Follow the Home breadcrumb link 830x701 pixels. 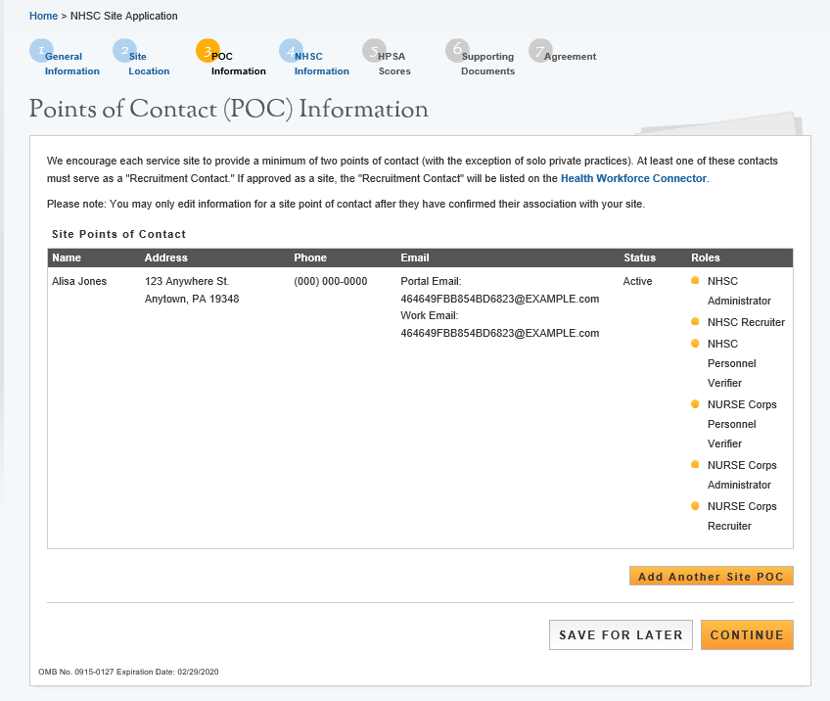43,16
